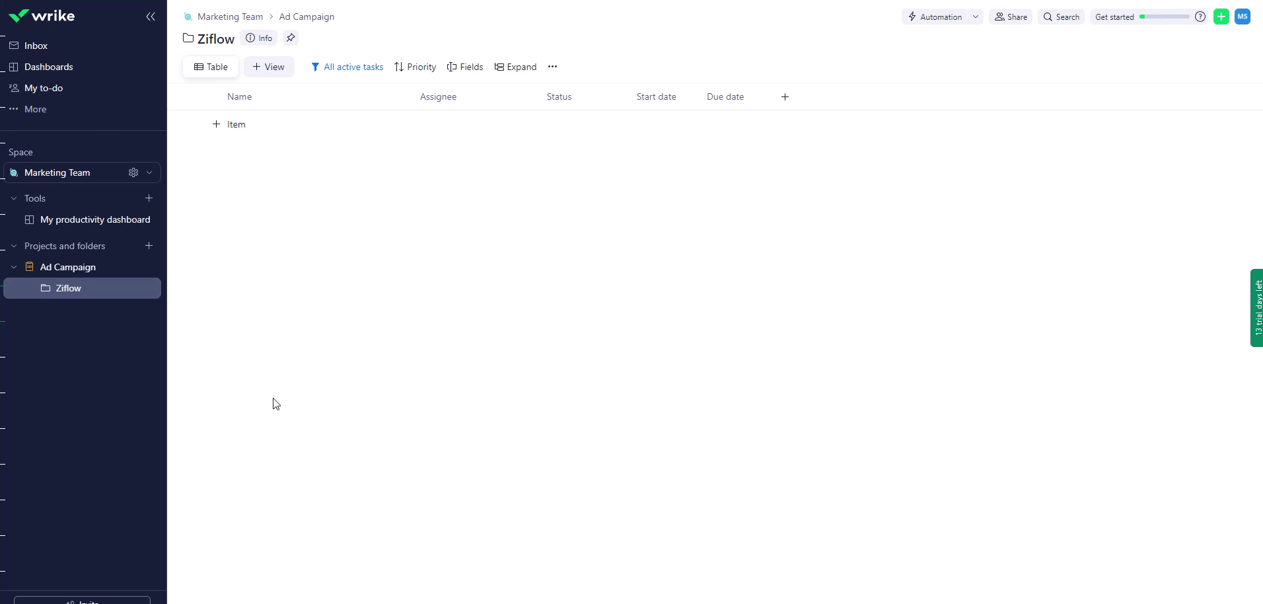Open Inbox in the sidebar

coord(36,46)
